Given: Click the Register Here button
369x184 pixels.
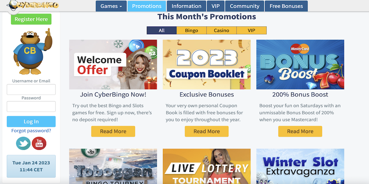Looking at the screenshot, I should pos(31,19).
